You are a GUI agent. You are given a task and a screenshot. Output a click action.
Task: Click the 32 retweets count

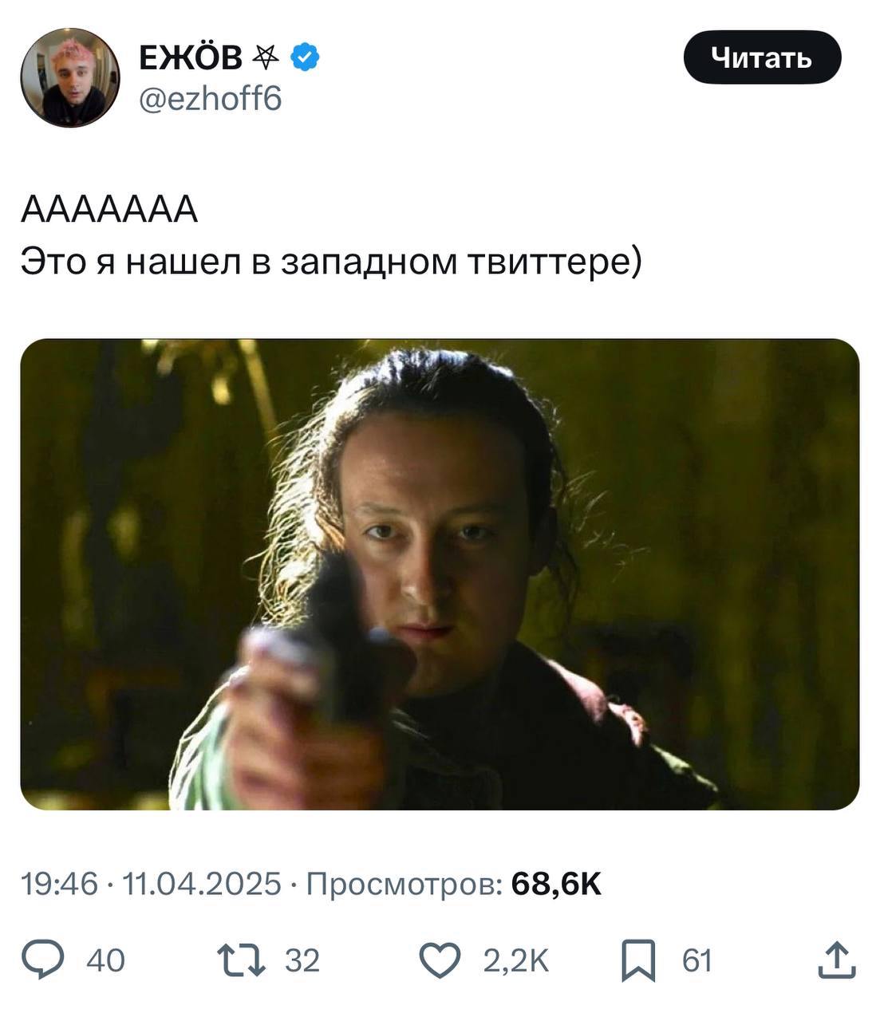(302, 960)
